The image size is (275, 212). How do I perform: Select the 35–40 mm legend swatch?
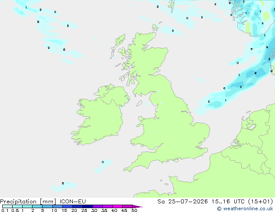pyautogui.click(x=108, y=206)
